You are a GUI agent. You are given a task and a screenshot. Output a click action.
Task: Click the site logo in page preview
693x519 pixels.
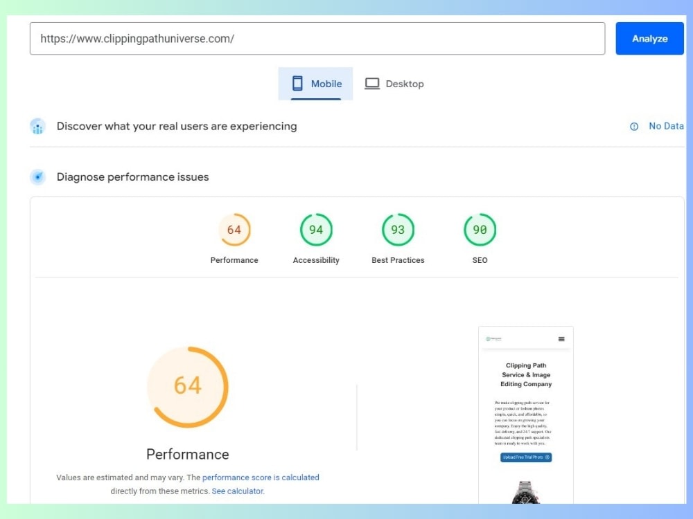point(493,339)
